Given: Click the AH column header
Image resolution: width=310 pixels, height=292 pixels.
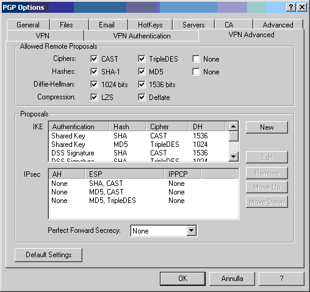Looking at the screenshot, I should coord(67,174).
